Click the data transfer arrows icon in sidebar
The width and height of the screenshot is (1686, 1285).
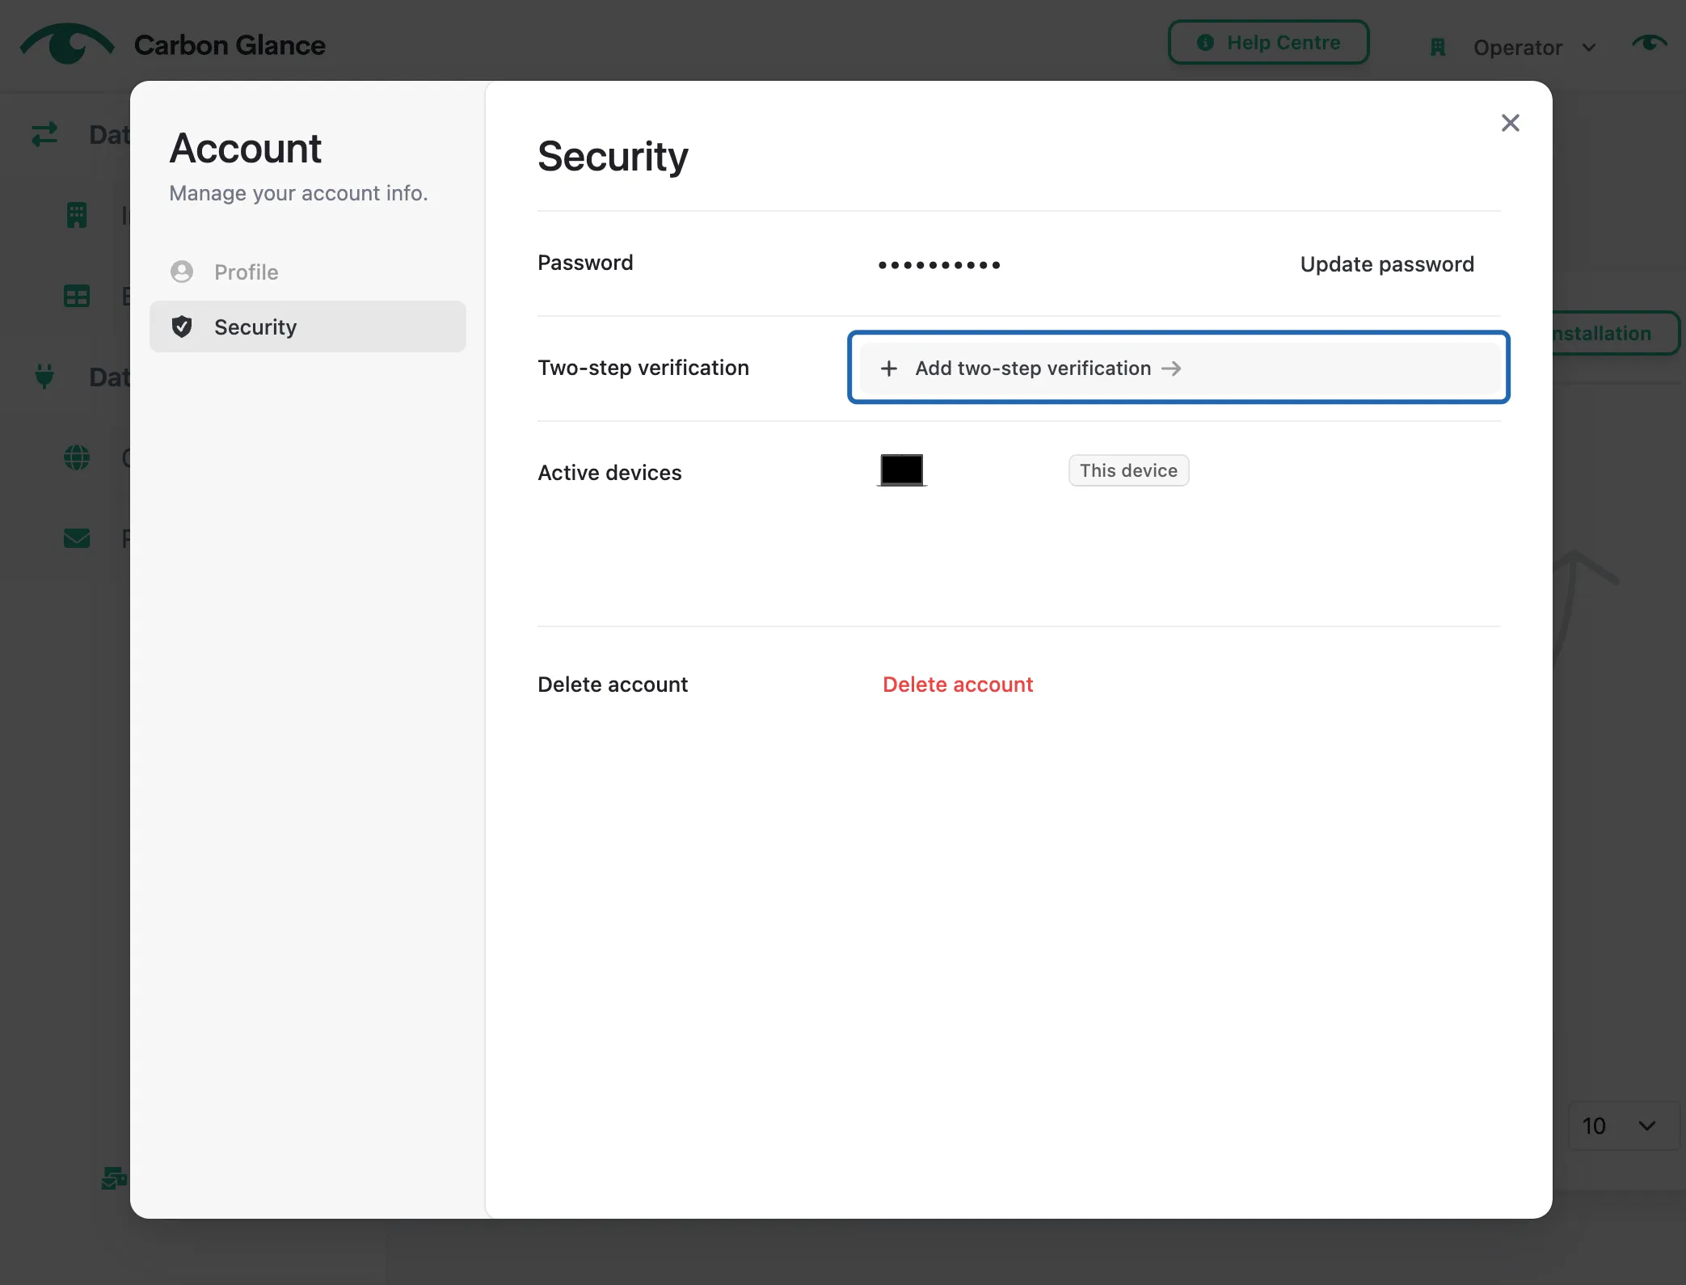click(44, 134)
